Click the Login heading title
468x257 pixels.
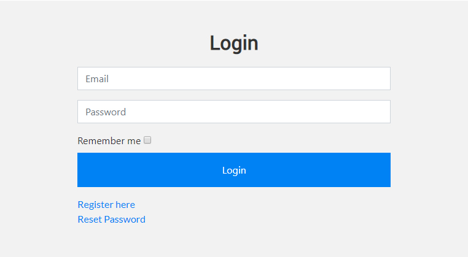pyautogui.click(x=233, y=43)
